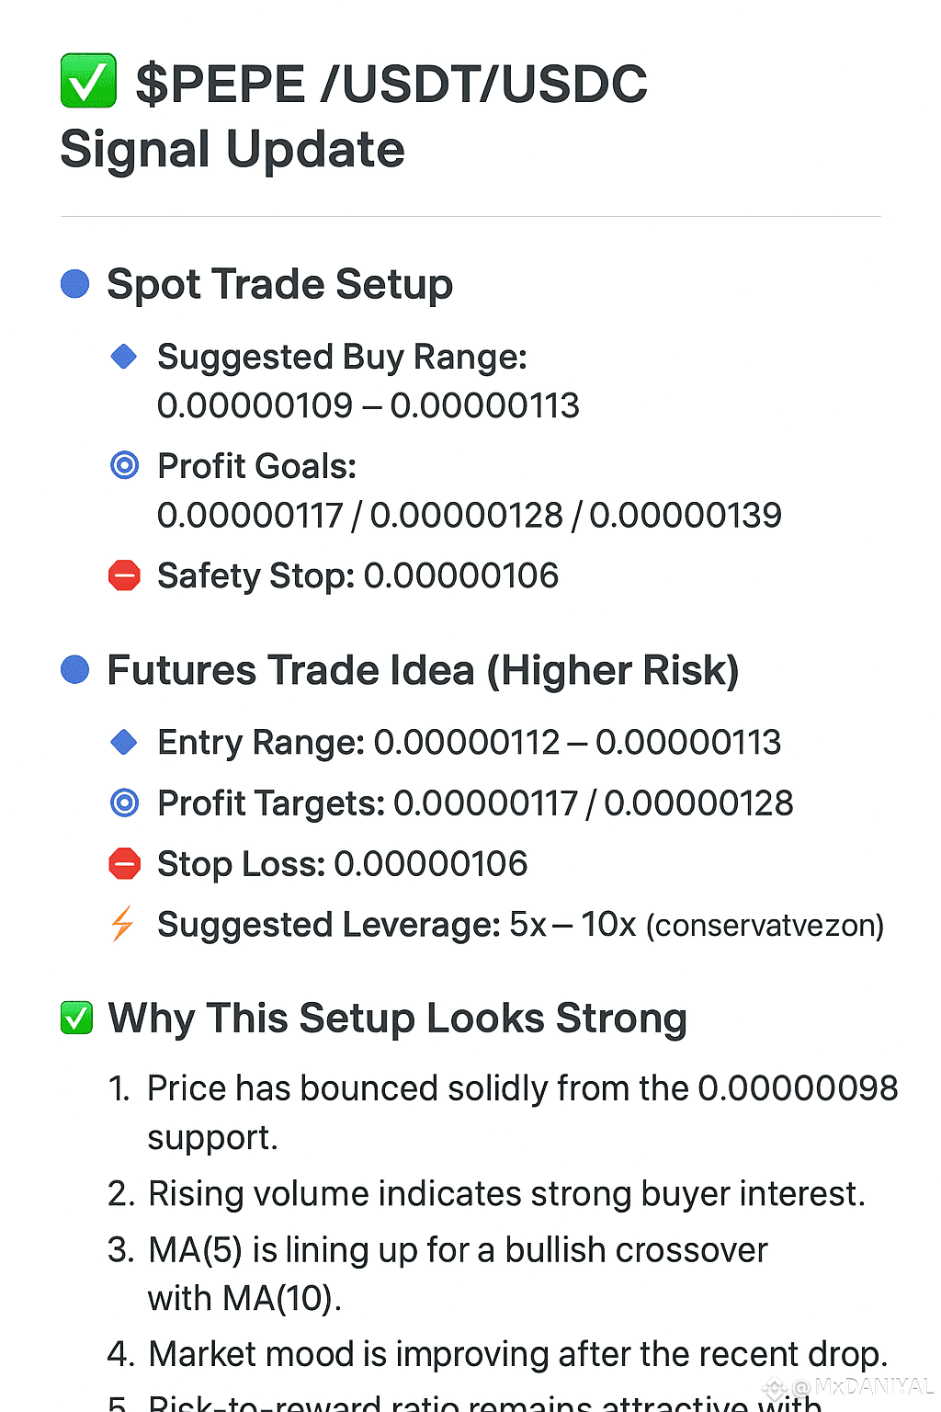Viewport: 941px width, 1412px height.
Task: Click the green checkmark beside Why This Setup
Action: pos(76,1018)
